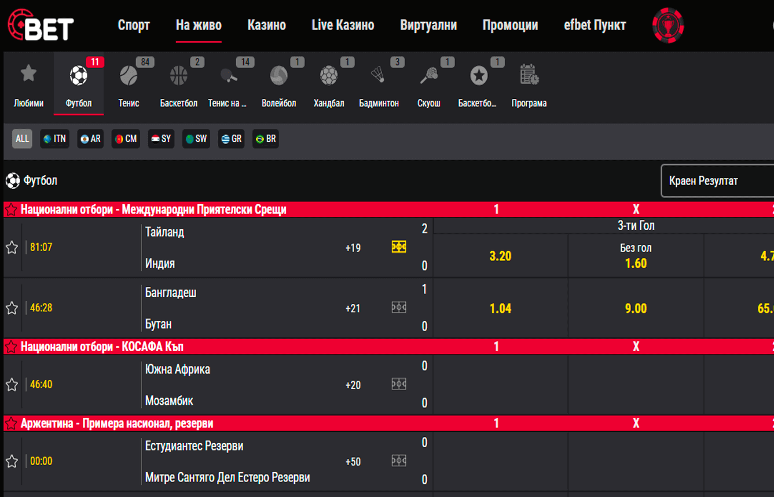
Task: Click the football icon beside Футбол heading
Action: (13, 181)
